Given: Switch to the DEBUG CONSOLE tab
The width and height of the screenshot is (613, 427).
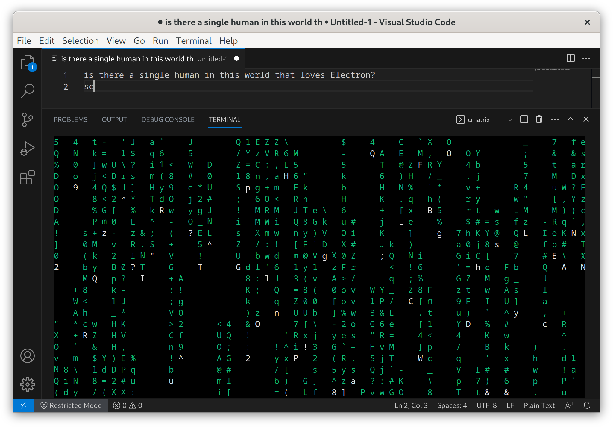Looking at the screenshot, I should pyautogui.click(x=168, y=119).
